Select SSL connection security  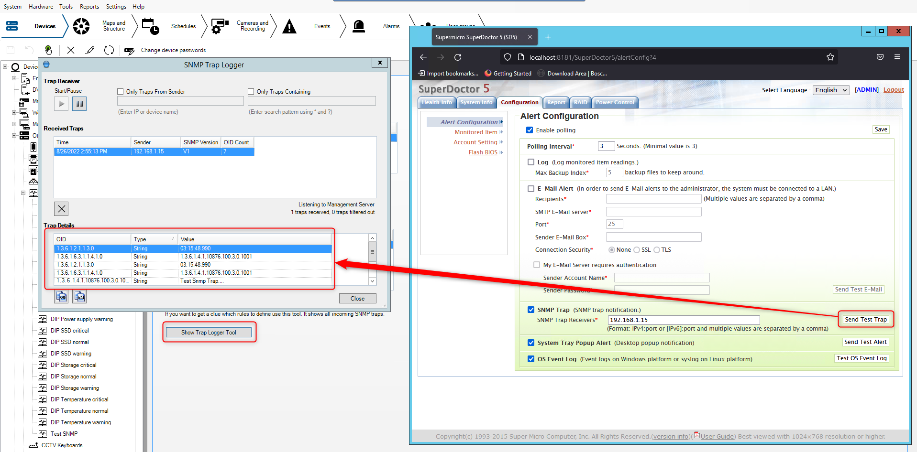point(637,250)
